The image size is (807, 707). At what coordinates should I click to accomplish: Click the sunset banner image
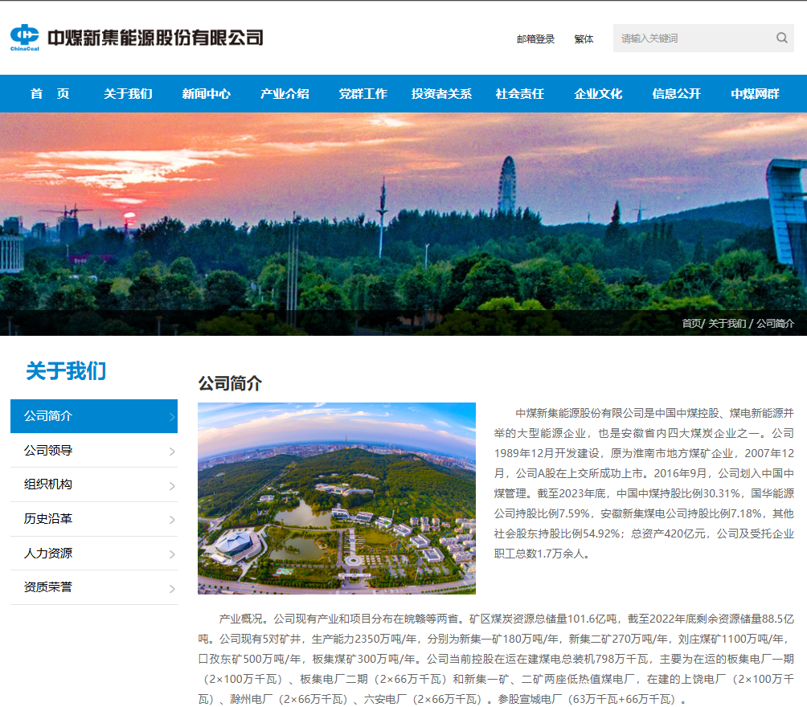point(403,224)
